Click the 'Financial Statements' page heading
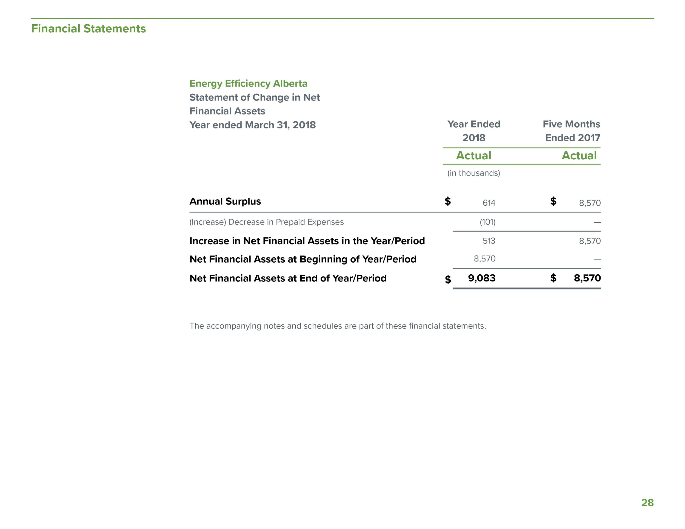685x529 pixels. click(x=89, y=28)
